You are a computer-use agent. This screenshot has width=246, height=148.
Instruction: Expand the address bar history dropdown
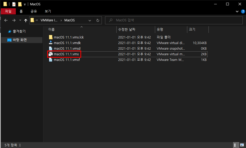90,21
